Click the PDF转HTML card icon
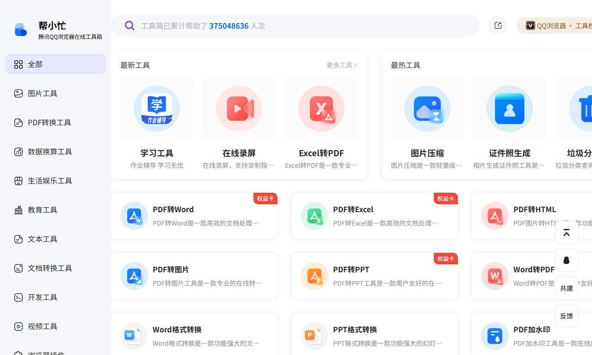 [x=495, y=216]
